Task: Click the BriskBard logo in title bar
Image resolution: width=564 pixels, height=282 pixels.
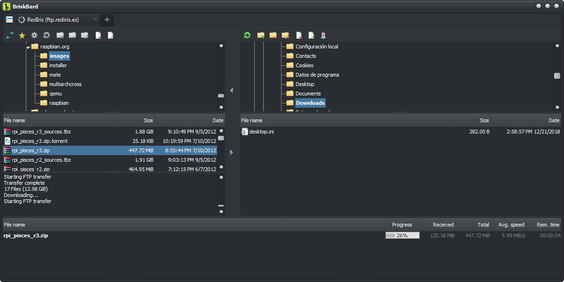Action: (x=7, y=7)
